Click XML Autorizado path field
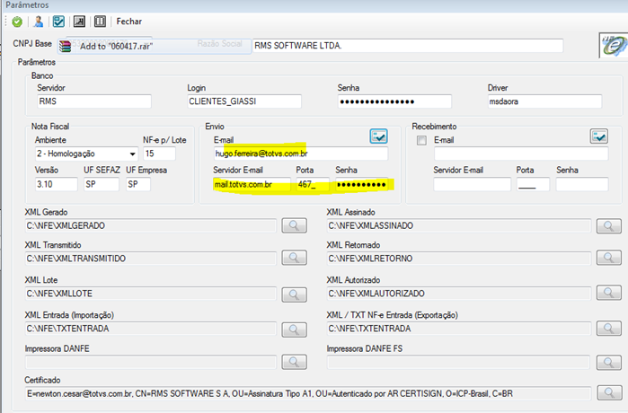Image resolution: width=628 pixels, height=413 pixels. (x=459, y=294)
